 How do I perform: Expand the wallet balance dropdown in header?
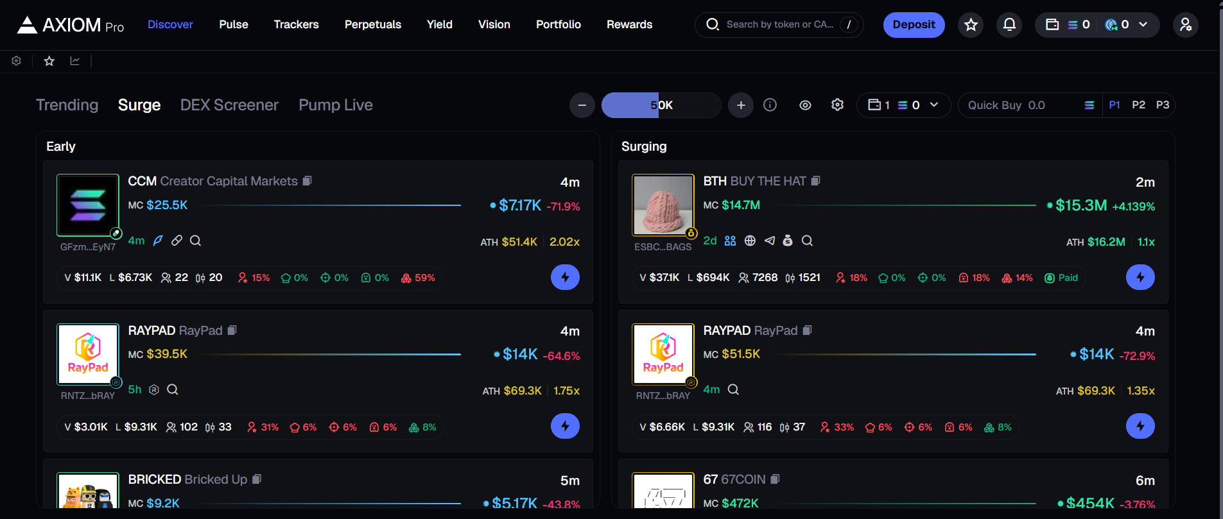(1143, 25)
